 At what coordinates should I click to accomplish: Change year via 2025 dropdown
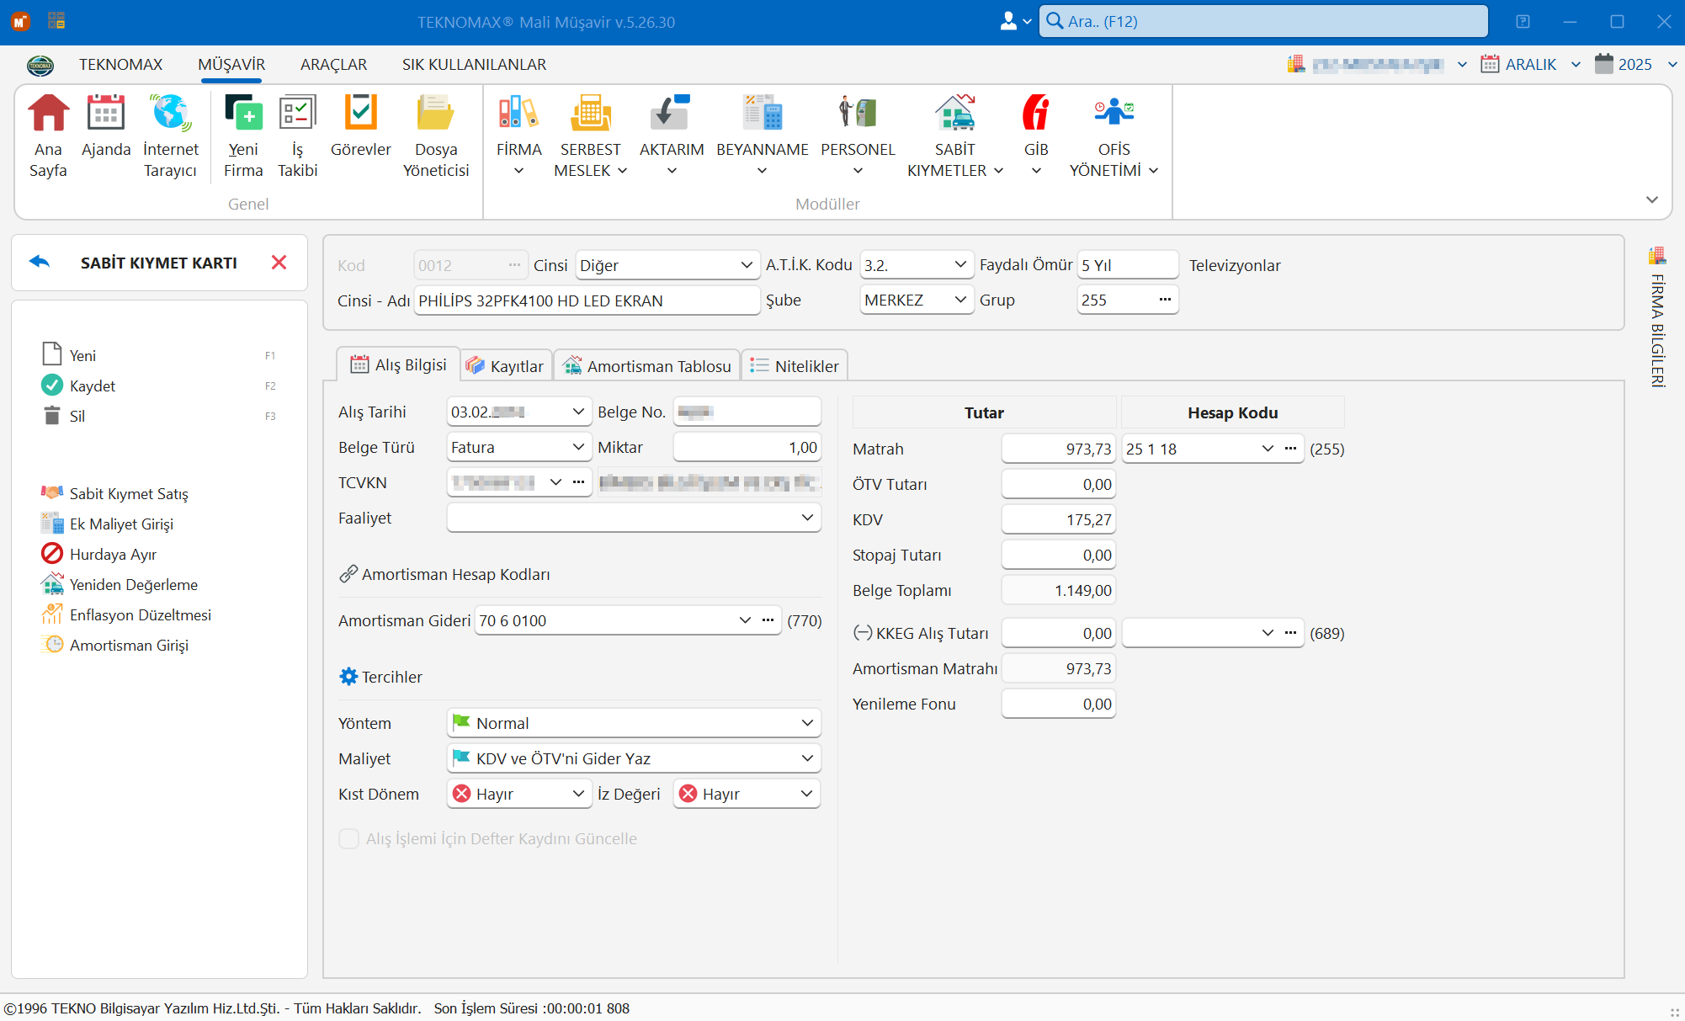tap(1635, 64)
